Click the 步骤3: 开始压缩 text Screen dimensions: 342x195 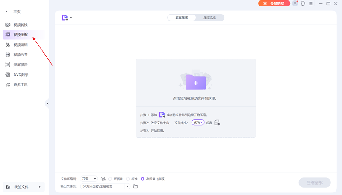(153, 131)
